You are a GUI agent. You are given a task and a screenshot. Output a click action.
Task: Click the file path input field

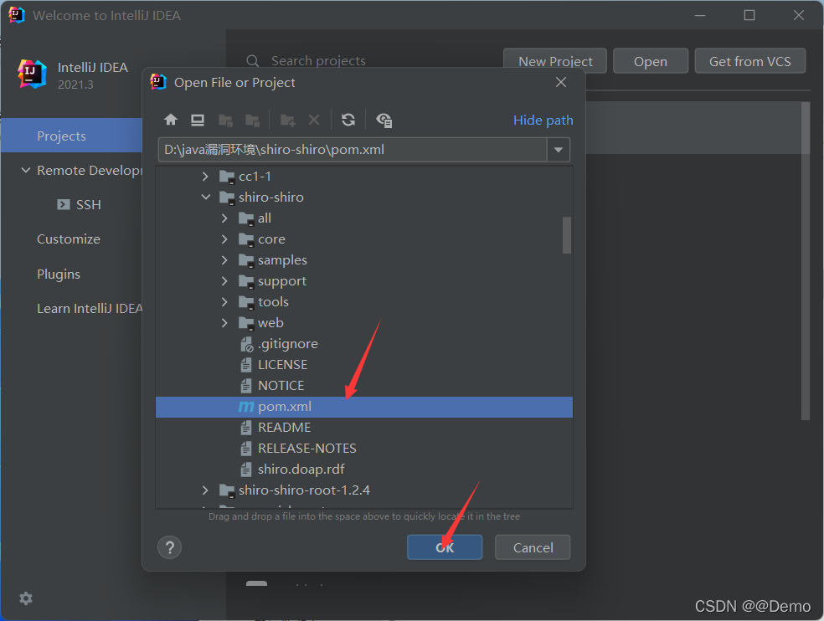353,150
